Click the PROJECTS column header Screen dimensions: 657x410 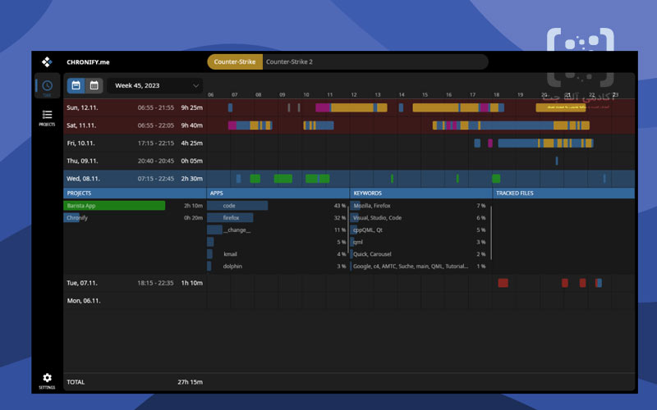pyautogui.click(x=135, y=193)
